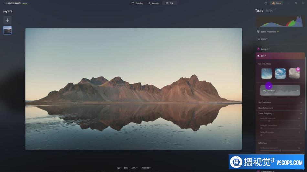Adjust the Relight Saturation slider
The height and width of the screenshot is (172, 307).
[261, 128]
